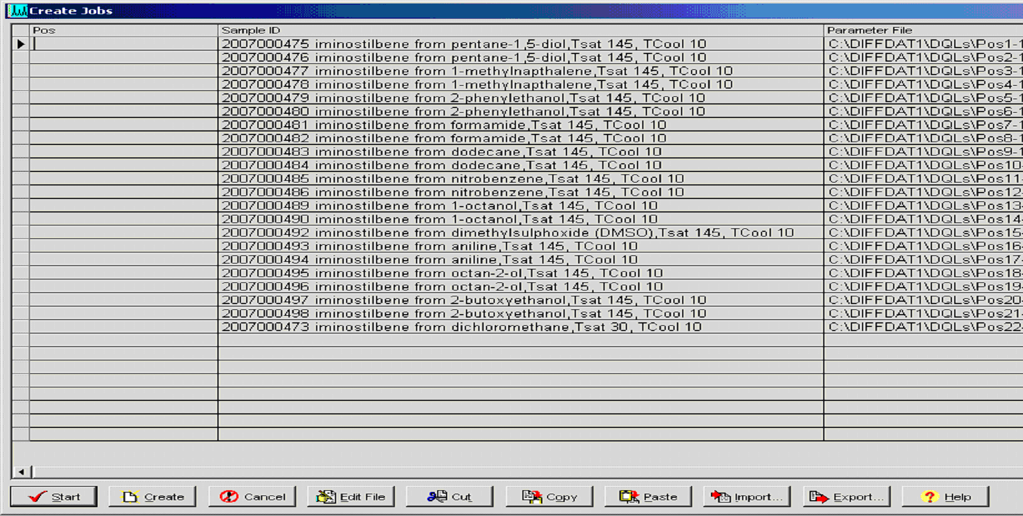Screen dimensions: 1023x516
Task: Click parameter file Pos12 cell
Action: pyautogui.click(x=924, y=193)
